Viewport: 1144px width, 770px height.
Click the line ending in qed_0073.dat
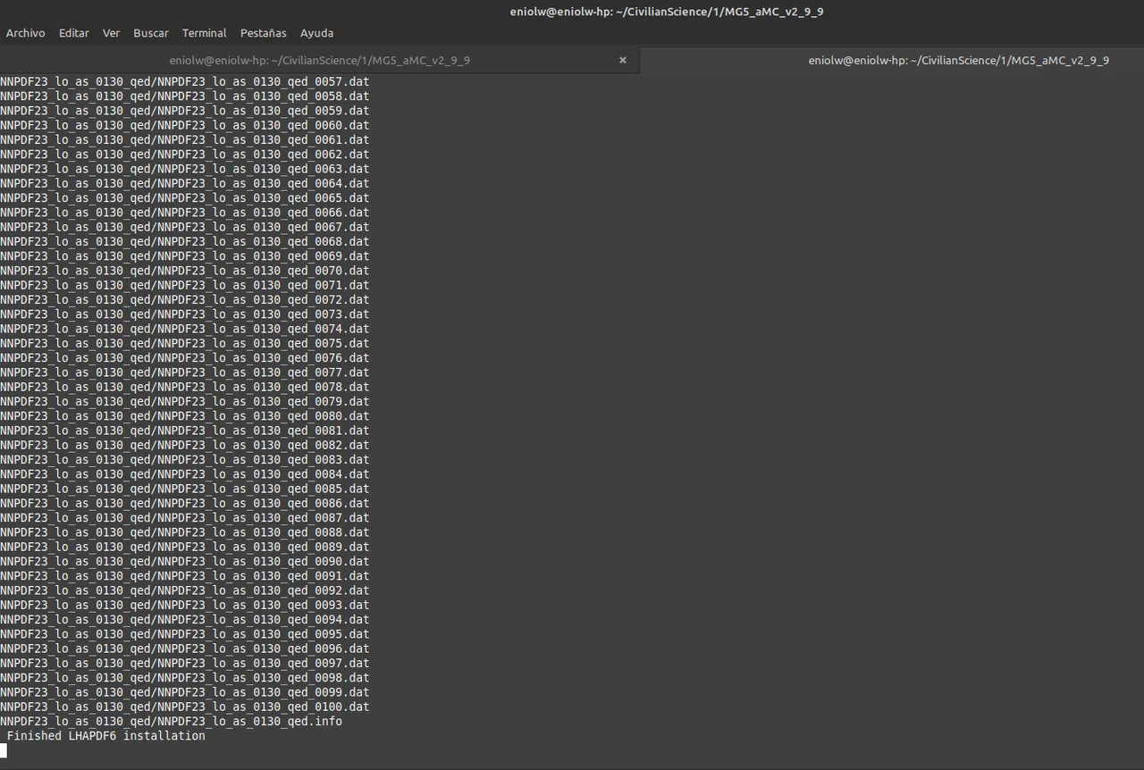click(x=184, y=314)
